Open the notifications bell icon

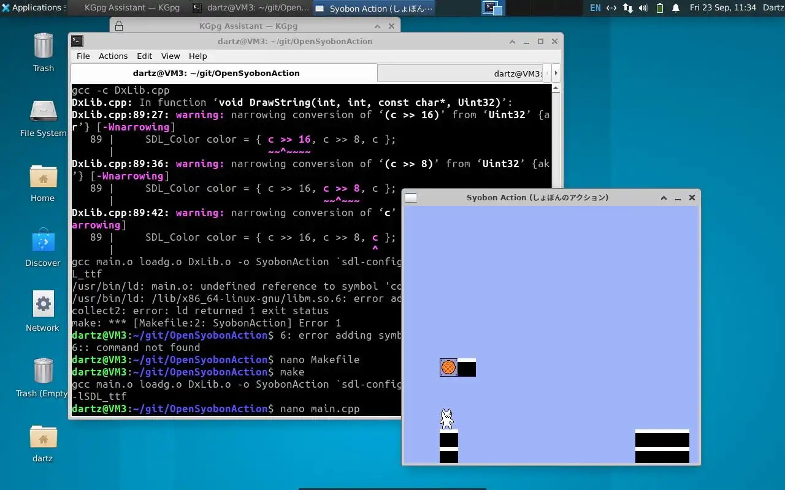(676, 8)
